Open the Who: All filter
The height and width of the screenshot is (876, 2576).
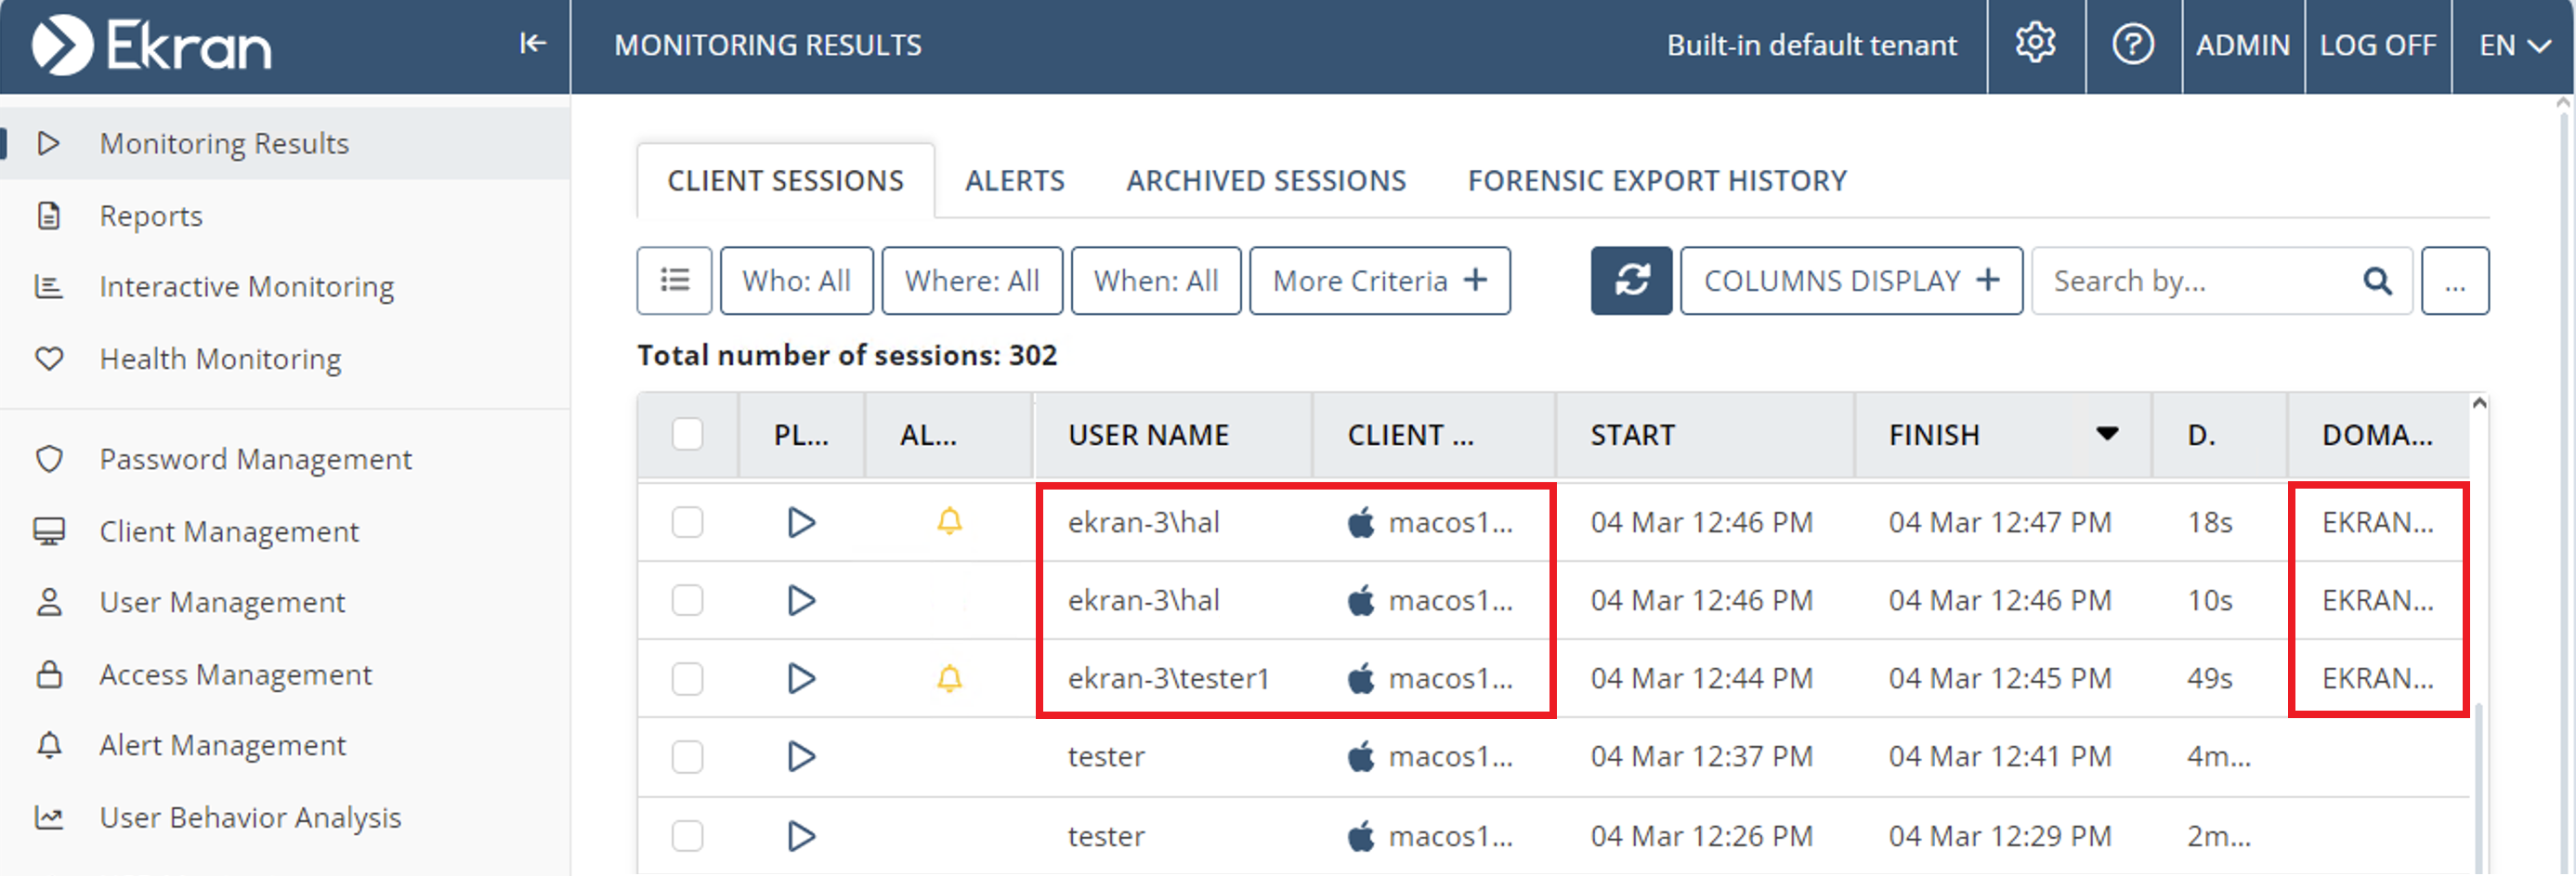pos(796,281)
